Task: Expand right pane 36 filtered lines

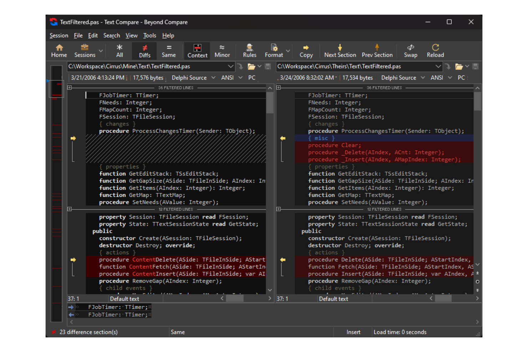Action: pyautogui.click(x=279, y=87)
